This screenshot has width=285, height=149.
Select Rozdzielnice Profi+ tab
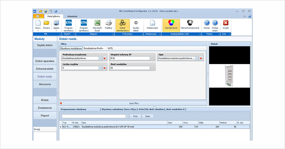[x=94, y=48]
